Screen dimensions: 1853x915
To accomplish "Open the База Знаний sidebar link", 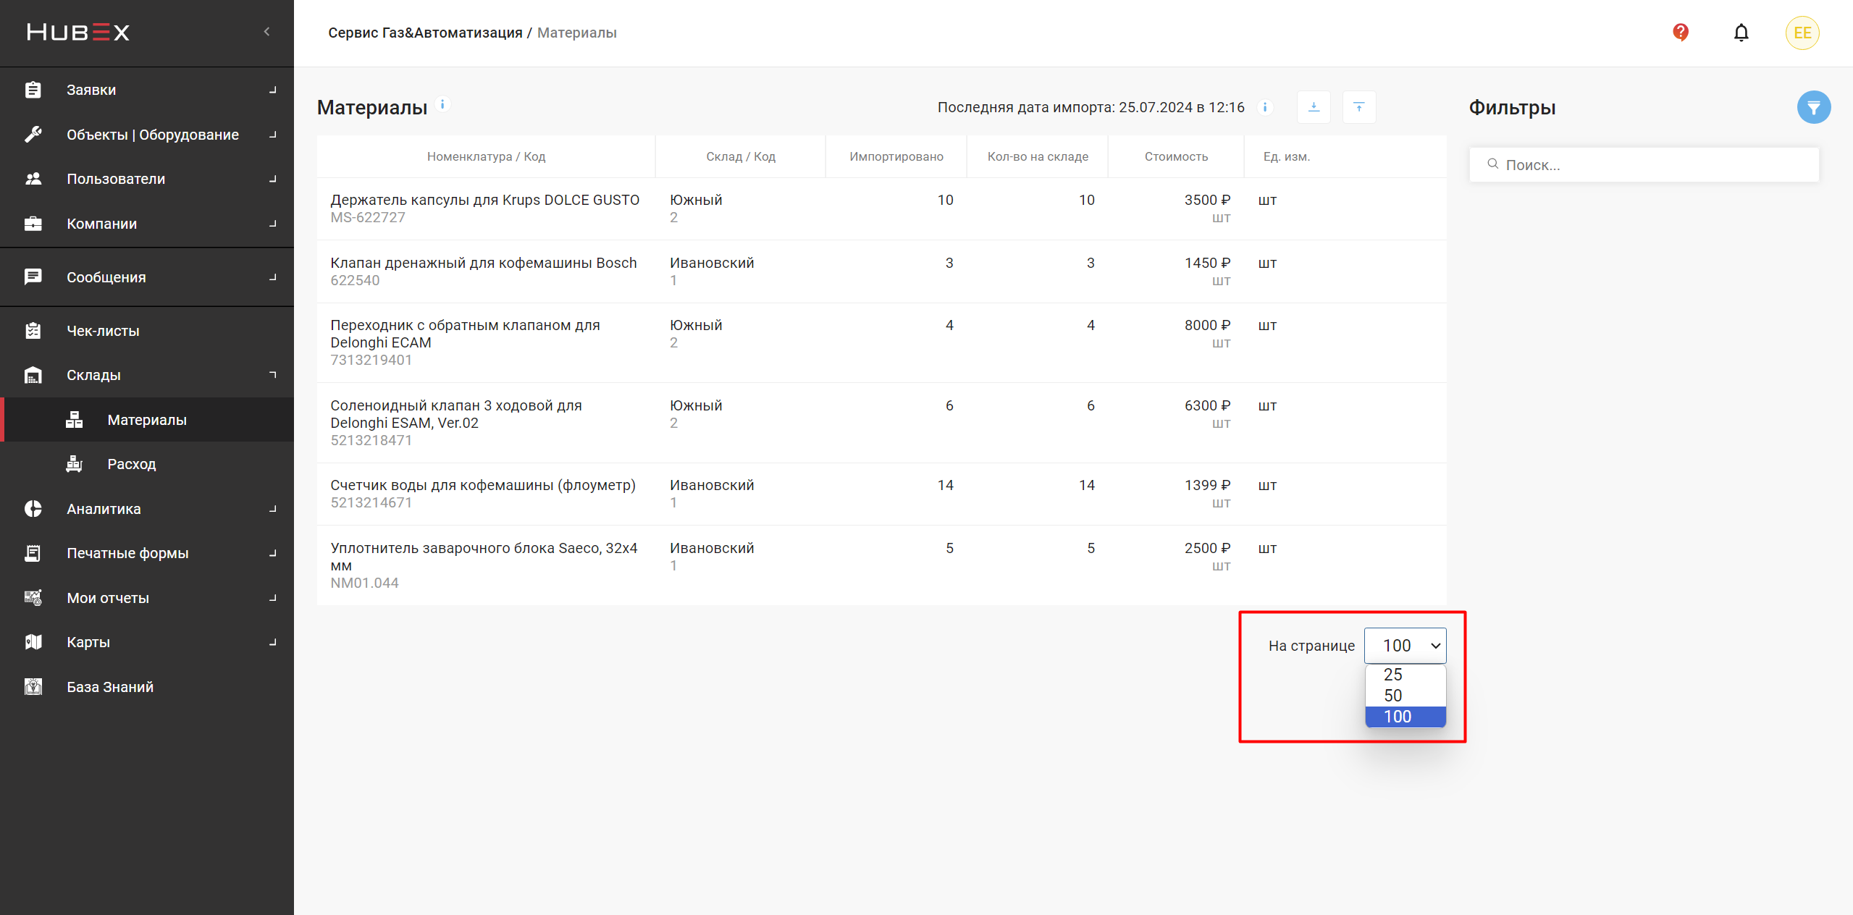I will pyautogui.click(x=110, y=687).
